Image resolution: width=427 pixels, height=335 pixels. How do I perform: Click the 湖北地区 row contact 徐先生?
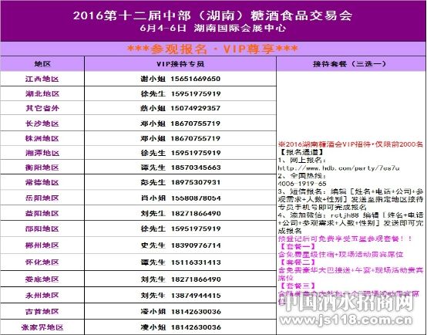180,94
